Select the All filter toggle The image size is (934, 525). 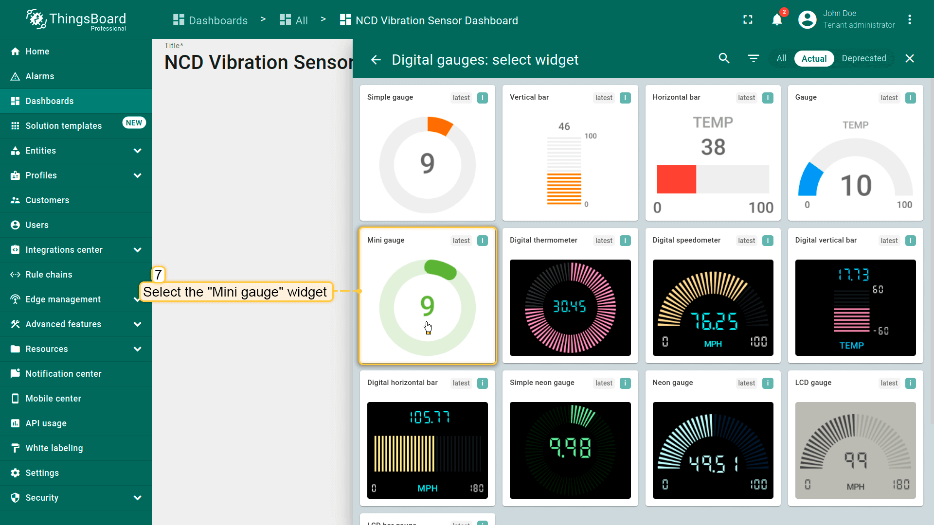click(781, 58)
